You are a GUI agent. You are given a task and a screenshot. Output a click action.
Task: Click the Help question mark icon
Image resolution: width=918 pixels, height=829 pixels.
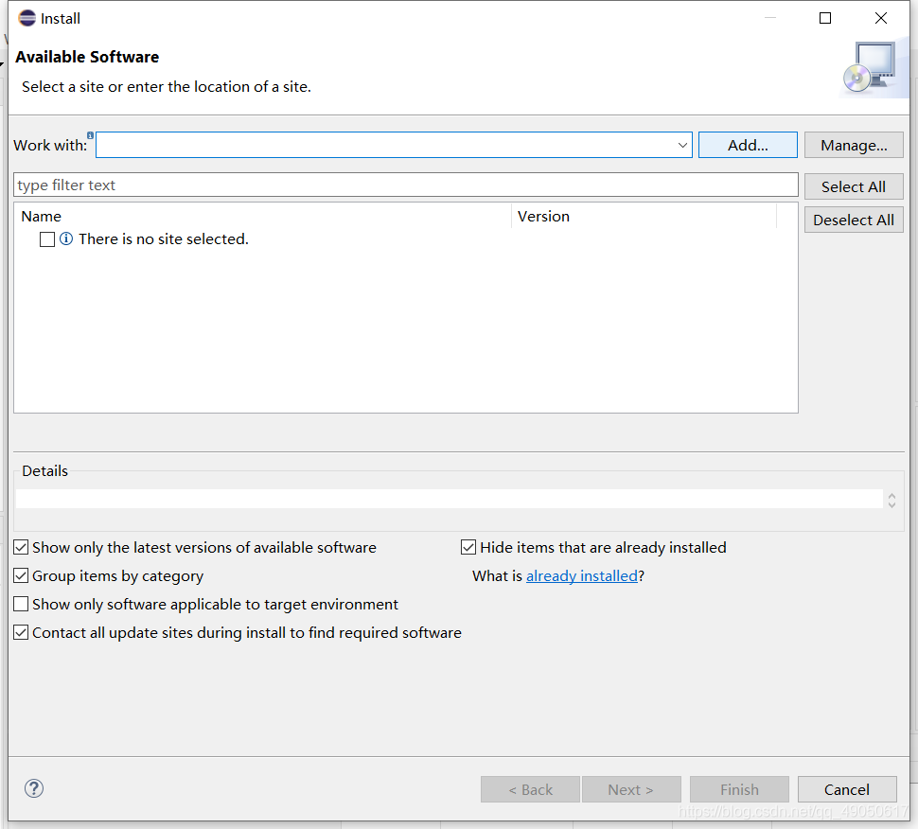point(34,788)
